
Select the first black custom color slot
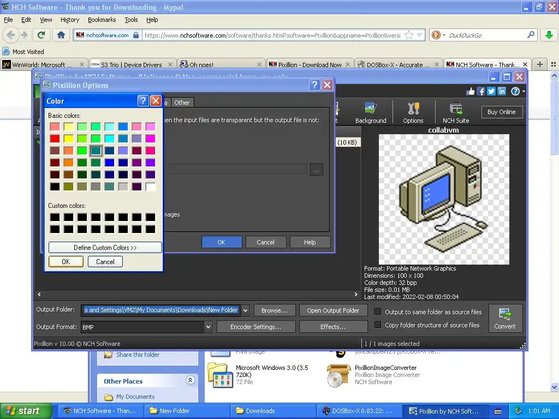coord(55,217)
